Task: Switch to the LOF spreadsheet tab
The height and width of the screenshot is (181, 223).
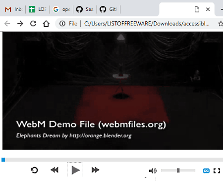Action: [37, 9]
